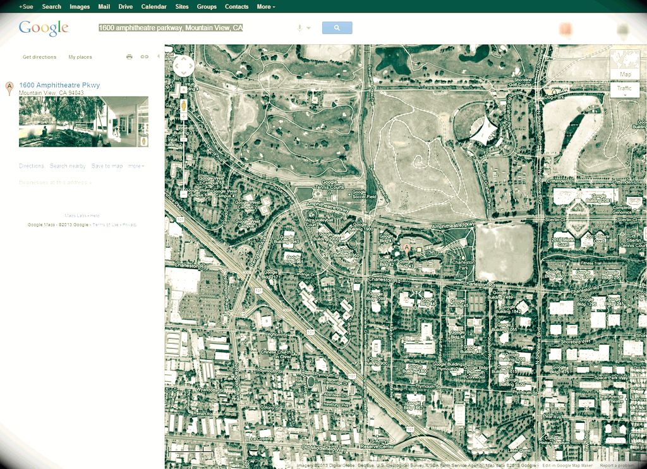Click the Save to map link
Screen dimensions: 647x469
(107, 166)
